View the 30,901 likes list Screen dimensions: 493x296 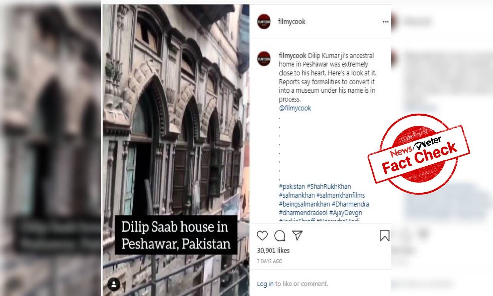[x=273, y=251]
